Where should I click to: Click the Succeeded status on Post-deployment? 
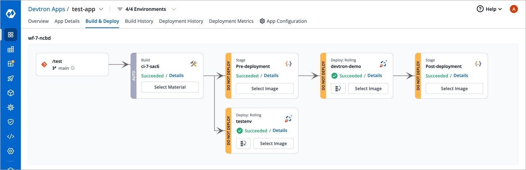[x=437, y=76]
